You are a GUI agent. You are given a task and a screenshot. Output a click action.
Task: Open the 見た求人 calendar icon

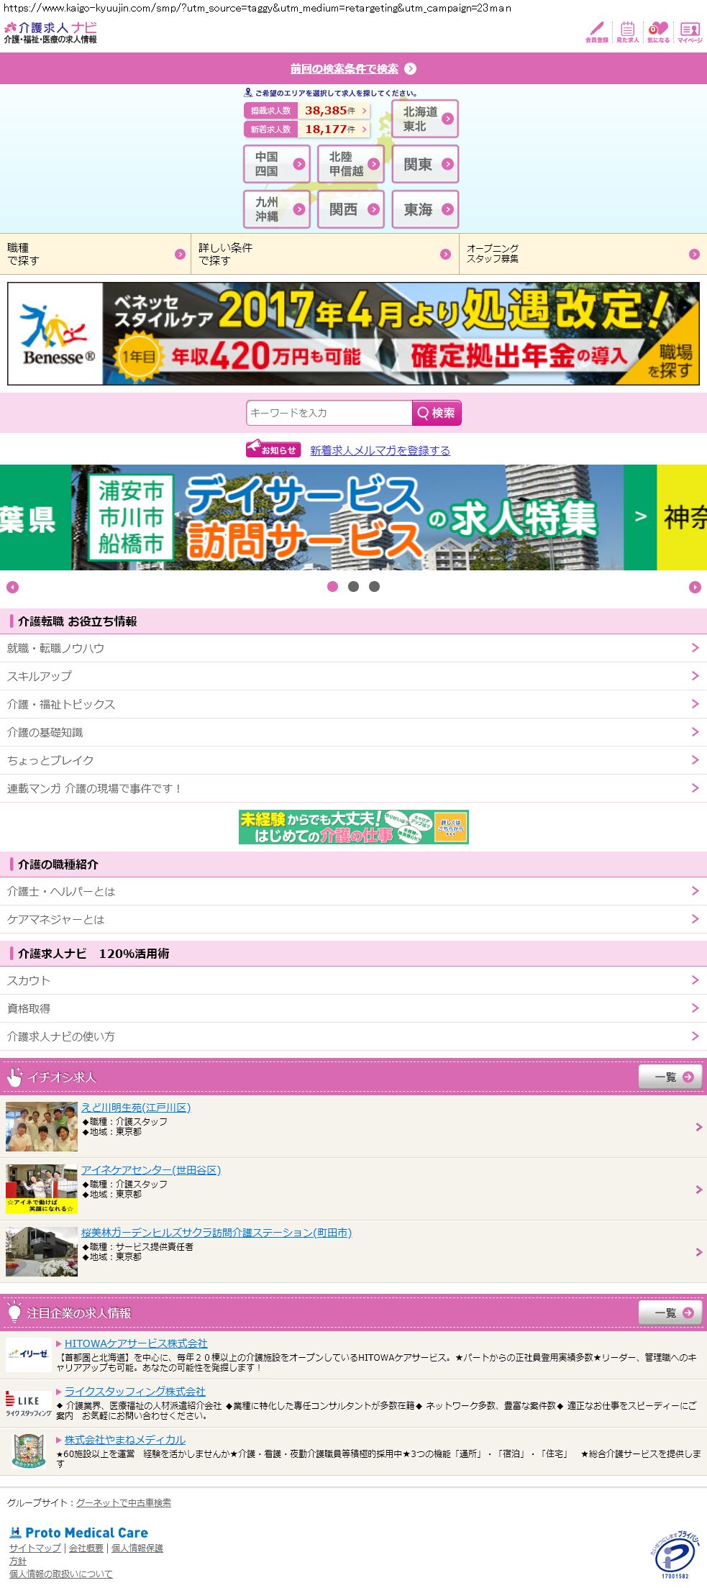coord(627,32)
